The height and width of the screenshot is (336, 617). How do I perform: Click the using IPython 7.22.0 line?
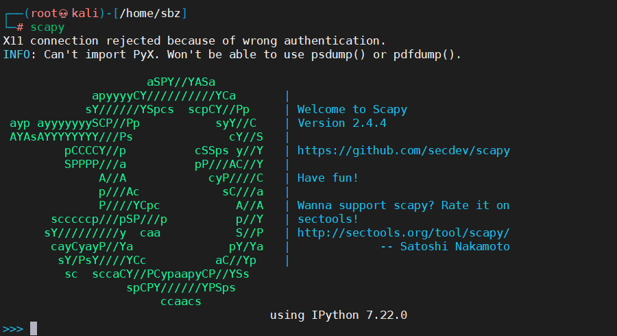[339, 315]
